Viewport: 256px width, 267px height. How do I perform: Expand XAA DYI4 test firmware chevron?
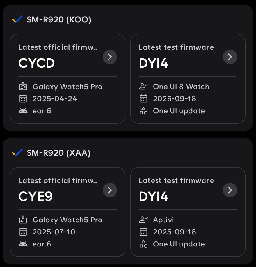pyautogui.click(x=230, y=190)
